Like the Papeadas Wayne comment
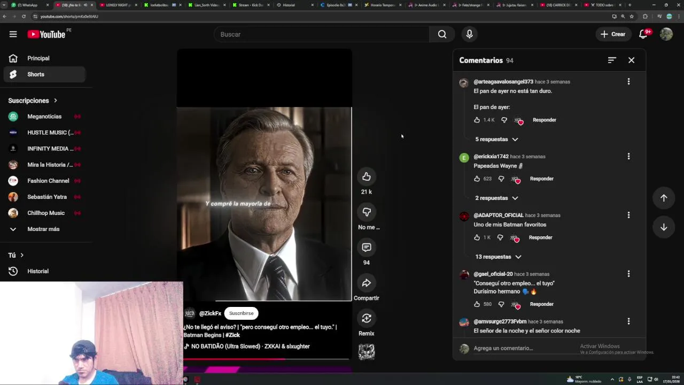 tap(477, 179)
